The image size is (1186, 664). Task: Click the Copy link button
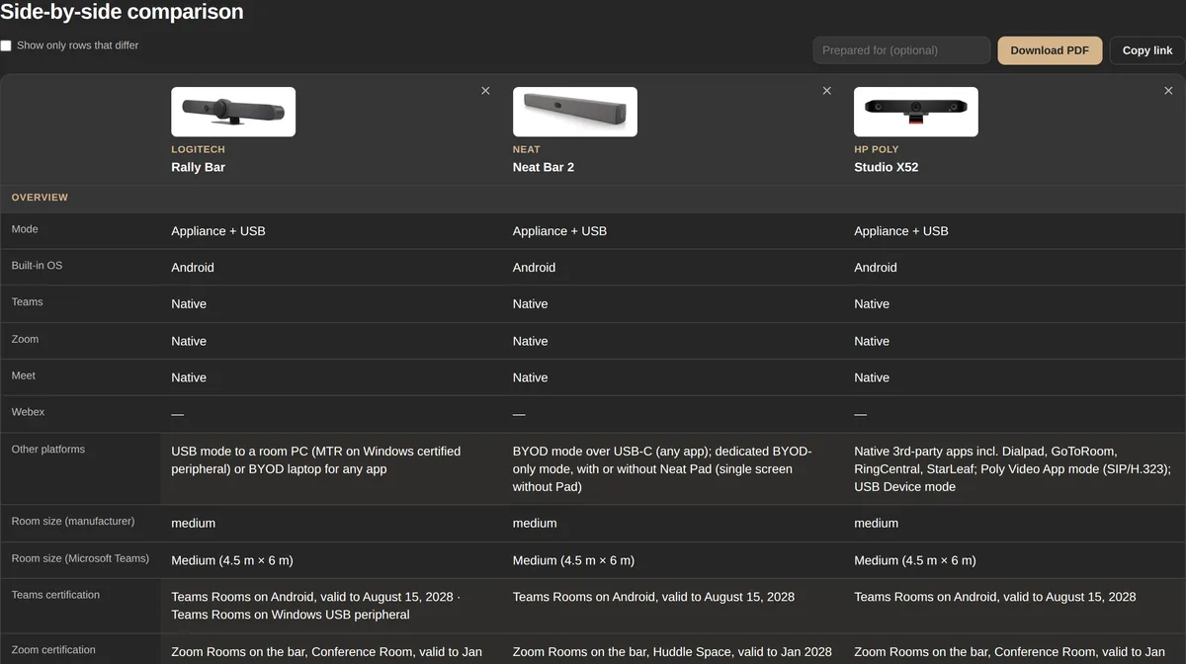click(x=1146, y=50)
